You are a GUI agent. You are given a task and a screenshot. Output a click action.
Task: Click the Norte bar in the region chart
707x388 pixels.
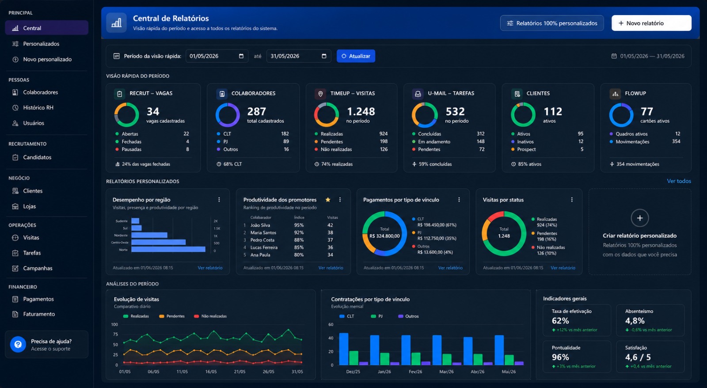pyautogui.click(x=168, y=249)
